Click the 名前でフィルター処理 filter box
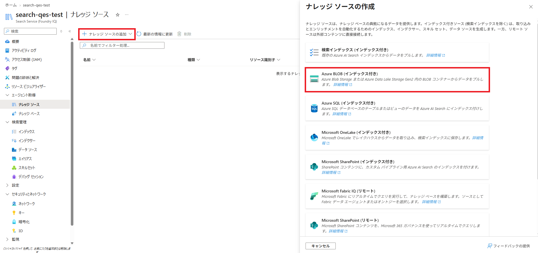Image resolution: width=538 pixels, height=253 pixels. (x=122, y=45)
